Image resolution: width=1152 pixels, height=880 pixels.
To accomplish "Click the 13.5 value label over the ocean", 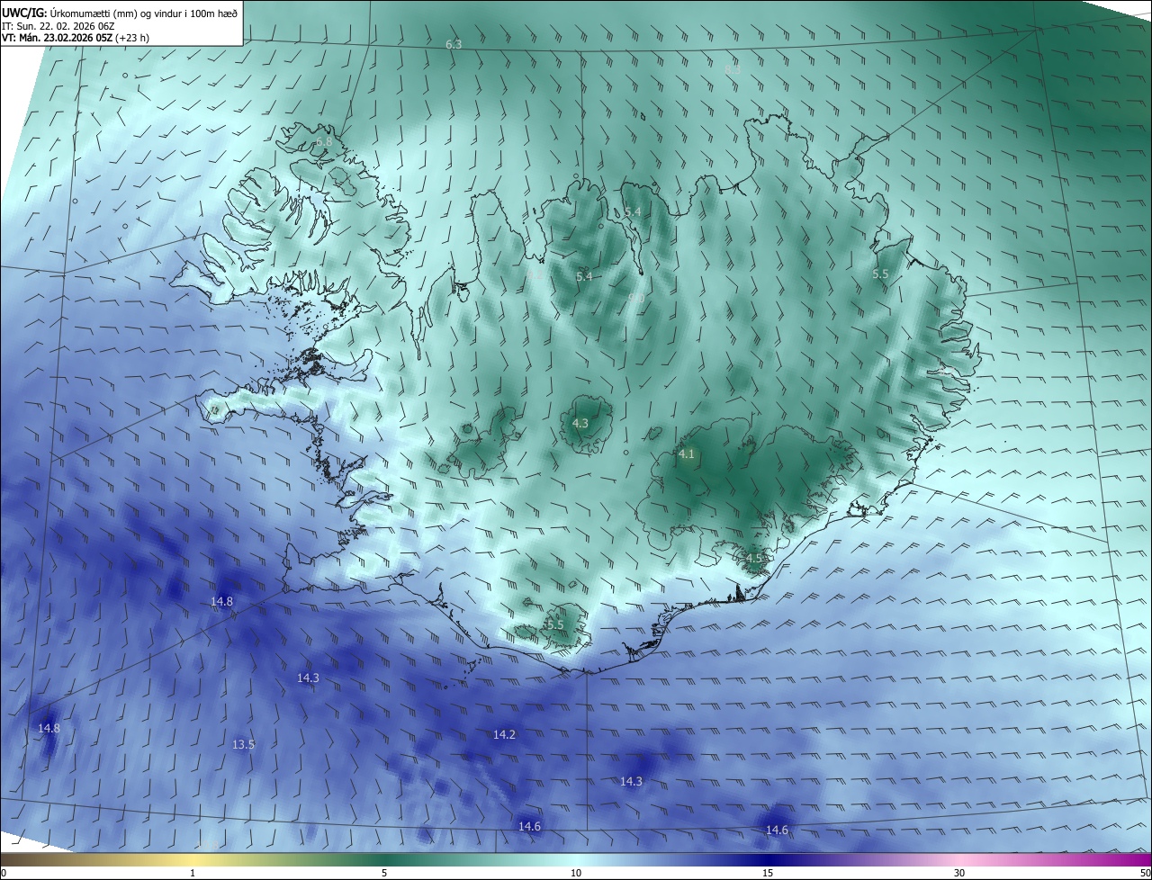I will [243, 744].
